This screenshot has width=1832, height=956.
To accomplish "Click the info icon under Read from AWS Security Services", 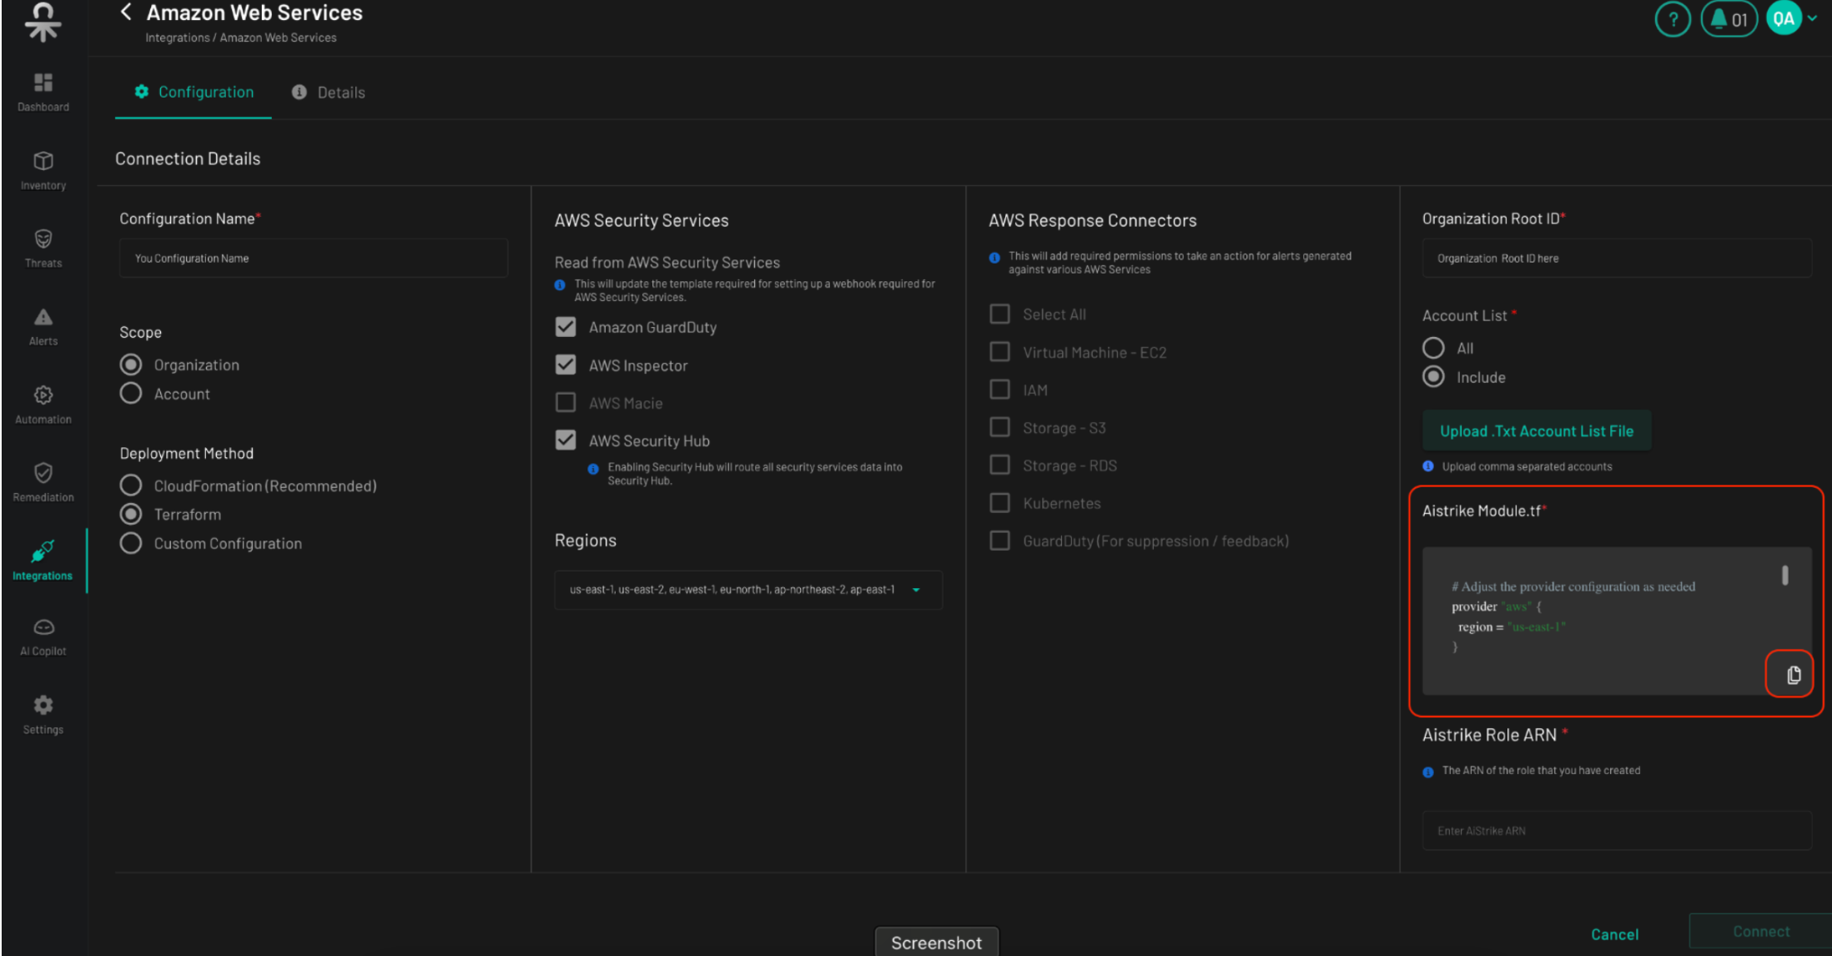I will pyautogui.click(x=560, y=285).
